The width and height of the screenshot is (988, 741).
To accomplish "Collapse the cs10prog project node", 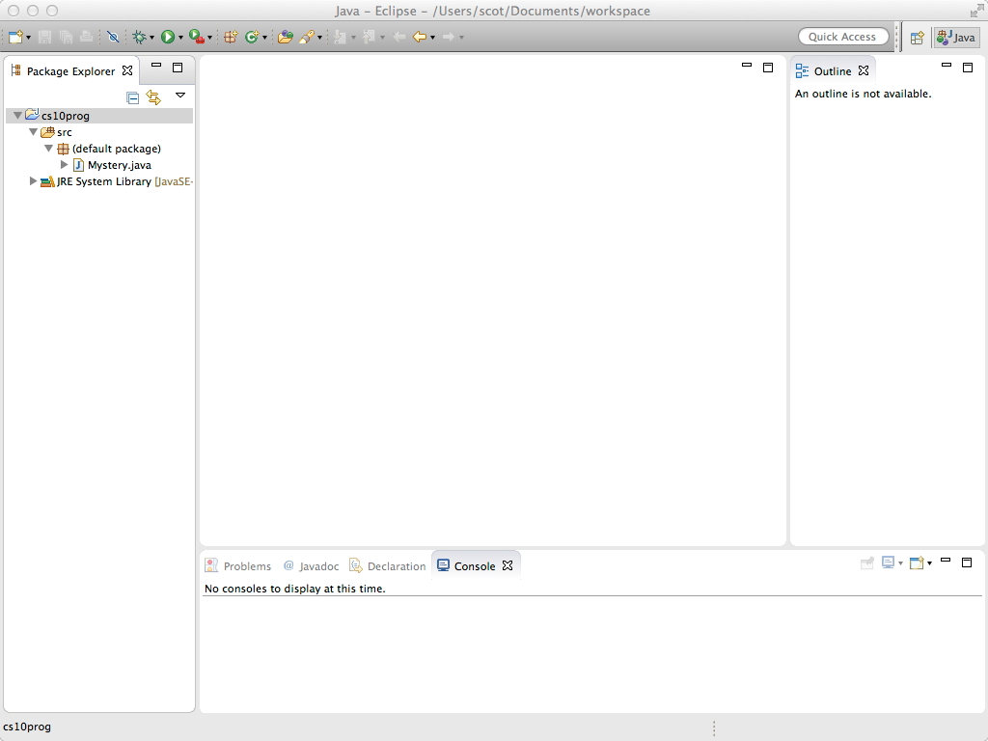I will (x=17, y=116).
